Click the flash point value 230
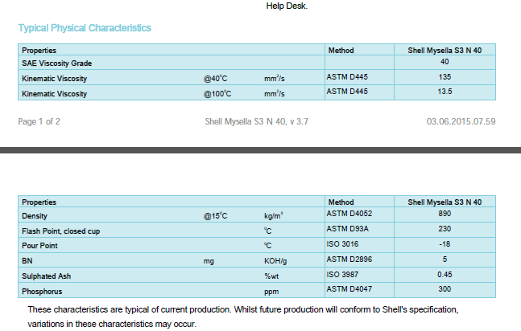The height and width of the screenshot is (331, 521). (x=445, y=229)
